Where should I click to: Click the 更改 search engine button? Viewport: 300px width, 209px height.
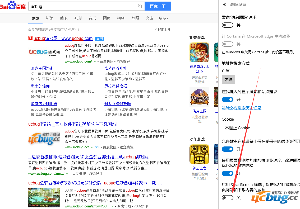click(228, 79)
